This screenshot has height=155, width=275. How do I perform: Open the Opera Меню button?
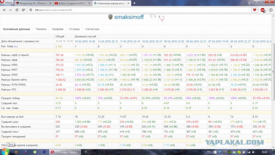click(x=7, y=3)
